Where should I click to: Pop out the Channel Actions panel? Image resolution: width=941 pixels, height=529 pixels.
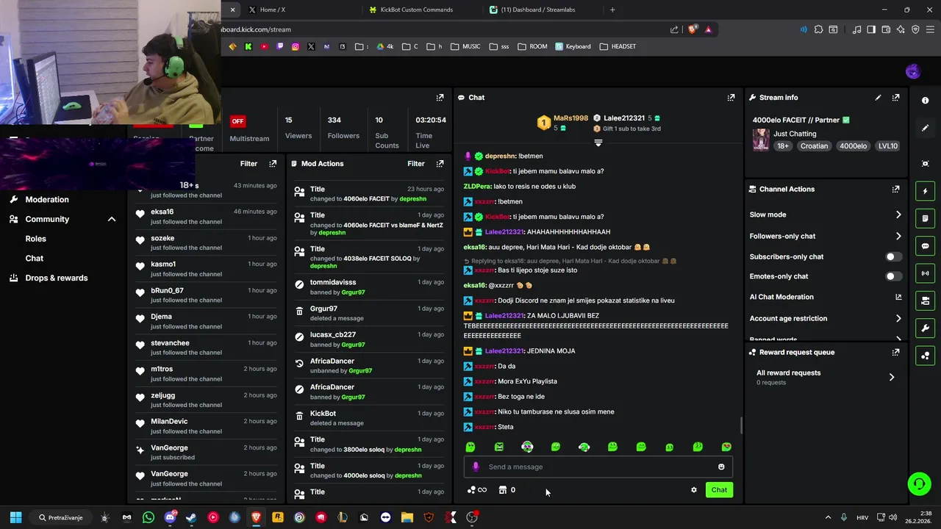point(895,189)
